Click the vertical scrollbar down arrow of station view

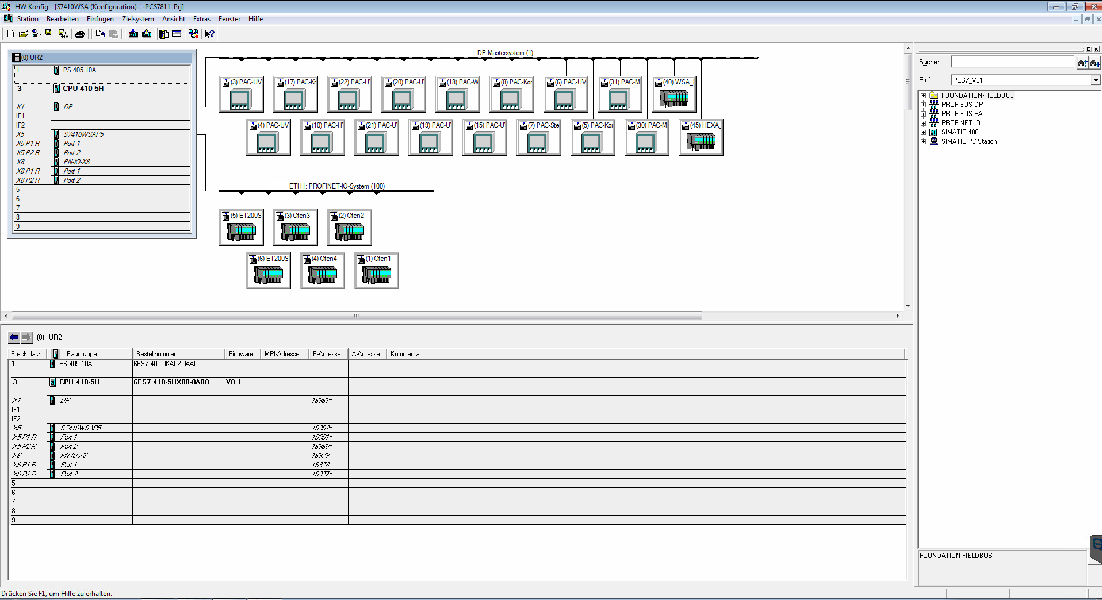tap(908, 306)
